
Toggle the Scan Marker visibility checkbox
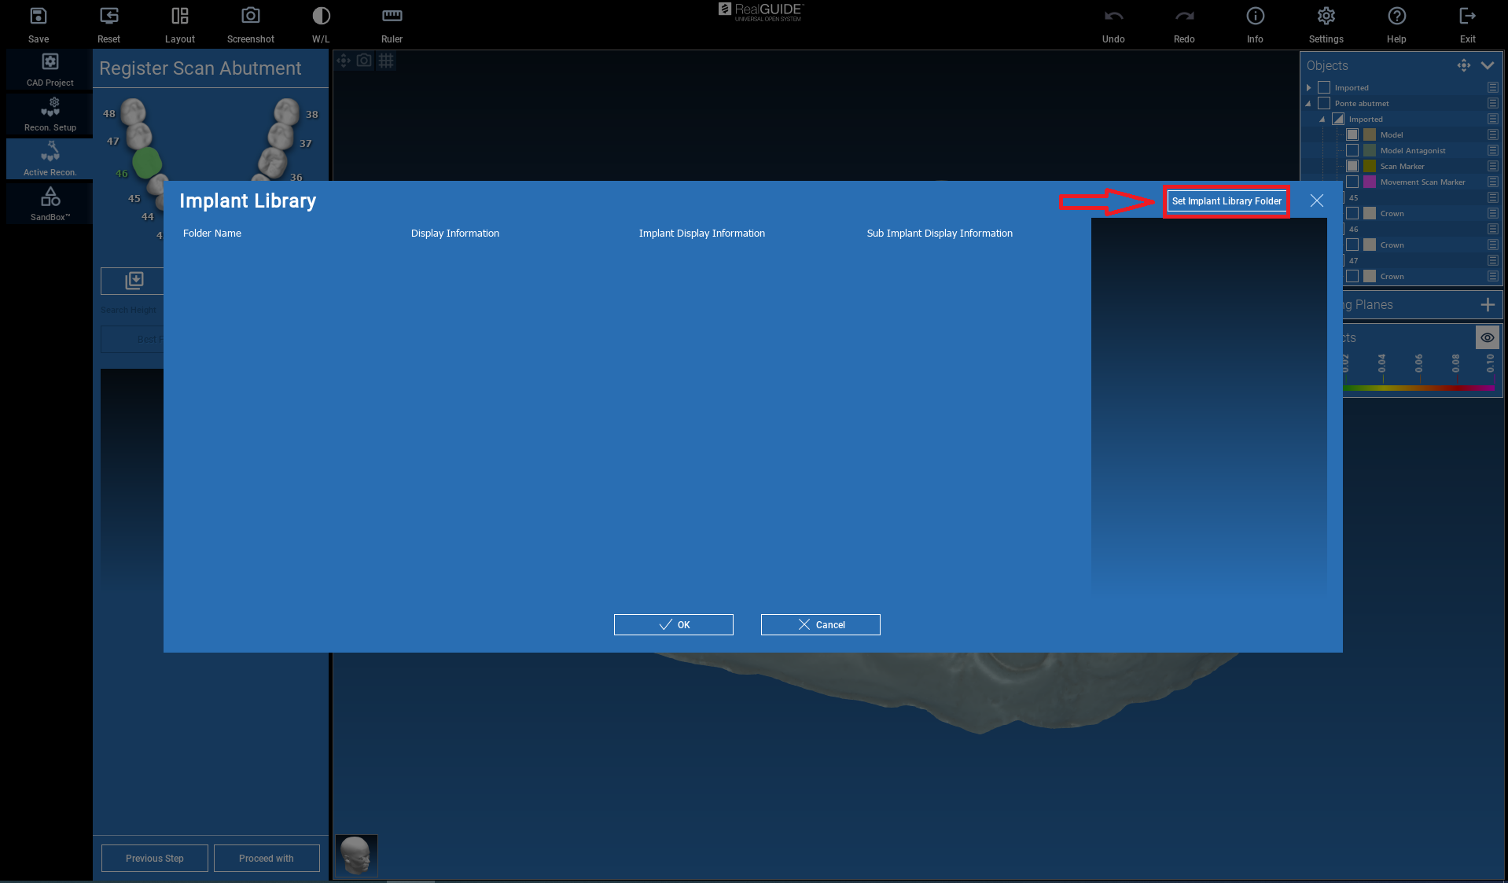1352,166
